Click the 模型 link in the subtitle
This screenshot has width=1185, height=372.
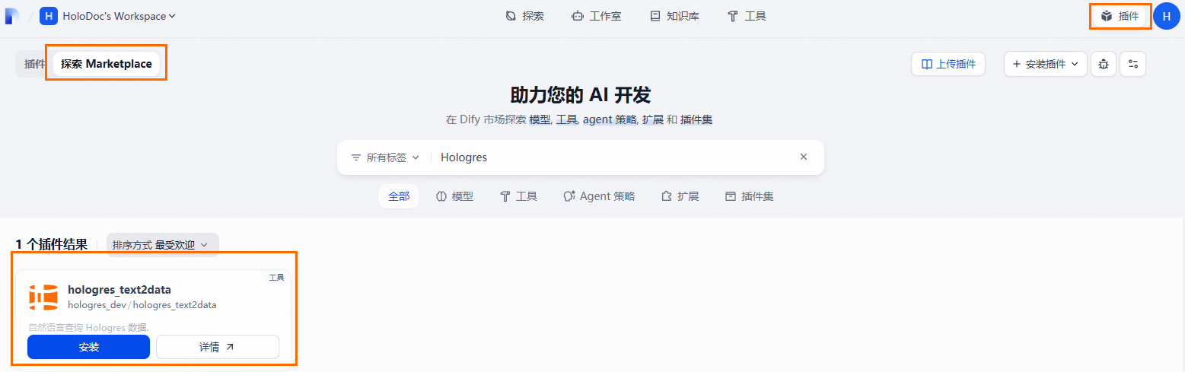coord(540,120)
